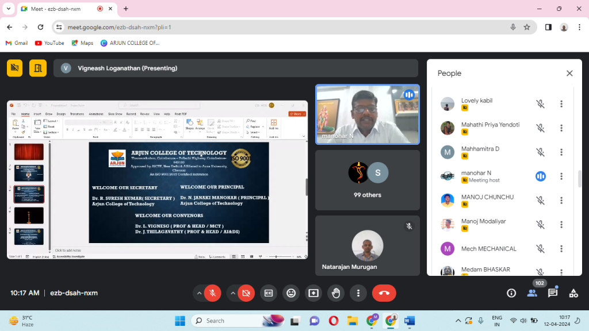Open Opera from the taskbar
This screenshot has width=589, height=331.
coord(333,321)
